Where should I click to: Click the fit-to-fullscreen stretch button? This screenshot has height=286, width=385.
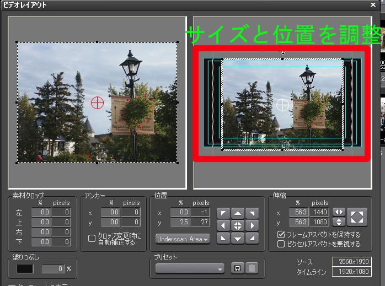[x=357, y=217]
